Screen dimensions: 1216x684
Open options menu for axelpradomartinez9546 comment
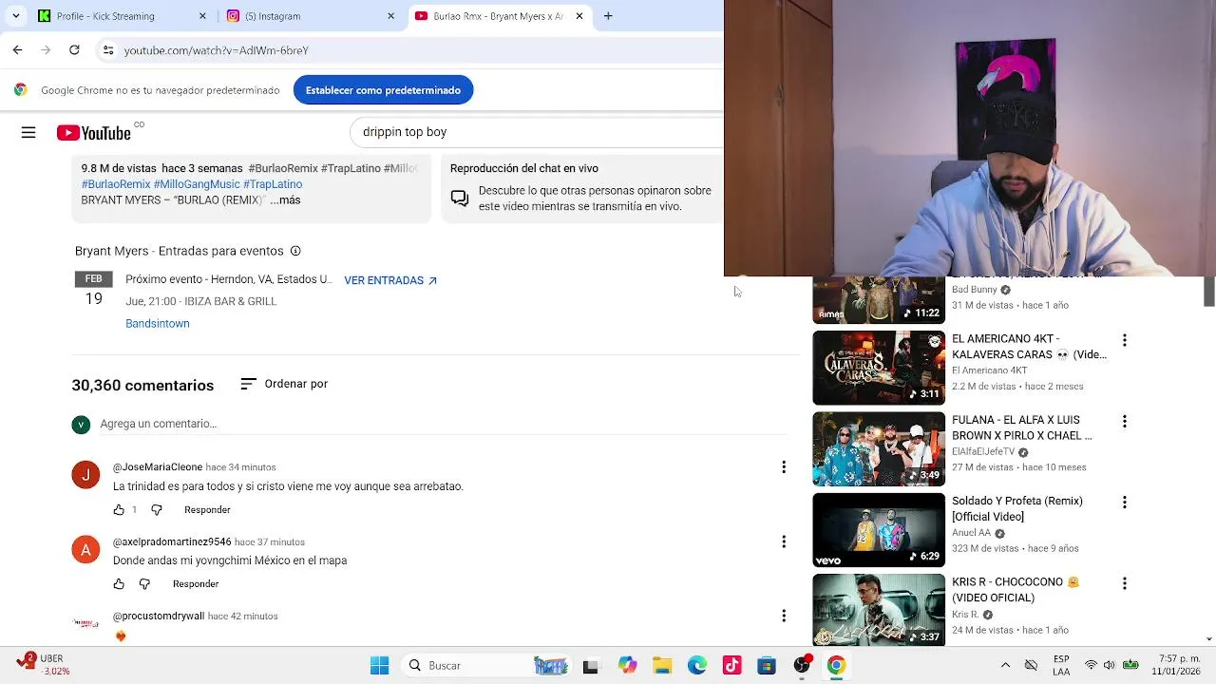pyautogui.click(x=784, y=541)
